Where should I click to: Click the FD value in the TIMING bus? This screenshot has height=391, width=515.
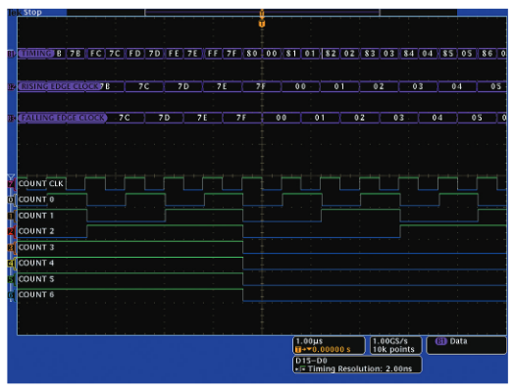tap(134, 54)
